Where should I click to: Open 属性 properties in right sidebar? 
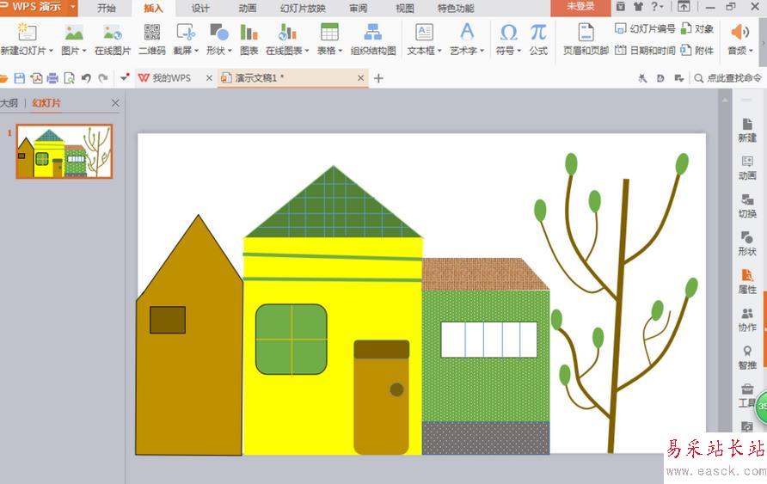(747, 282)
